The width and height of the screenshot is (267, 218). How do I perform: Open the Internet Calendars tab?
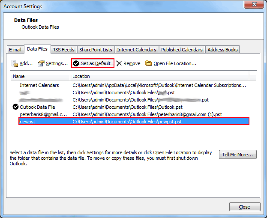coord(137,50)
